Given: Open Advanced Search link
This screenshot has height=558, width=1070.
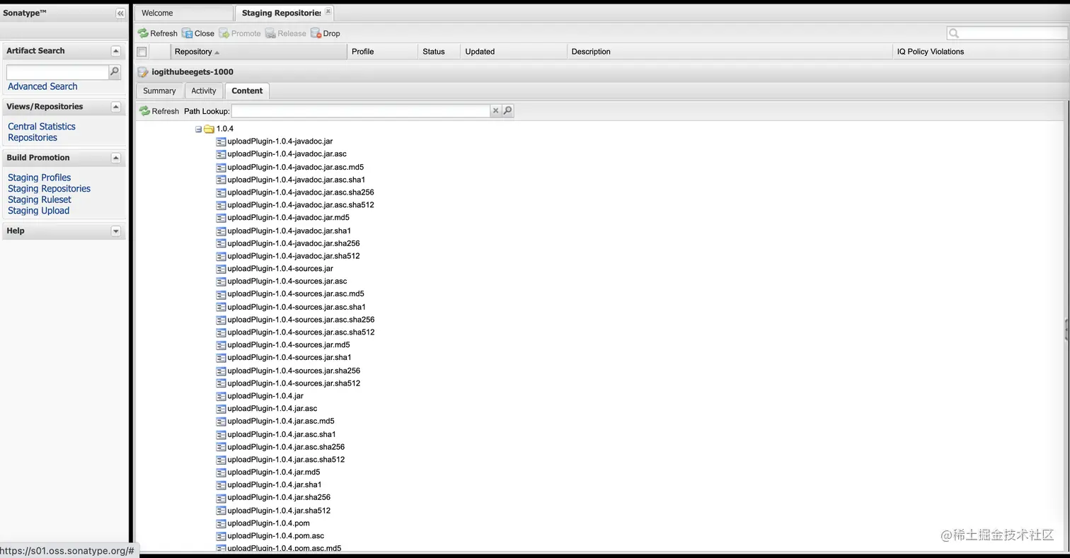Looking at the screenshot, I should [x=42, y=86].
